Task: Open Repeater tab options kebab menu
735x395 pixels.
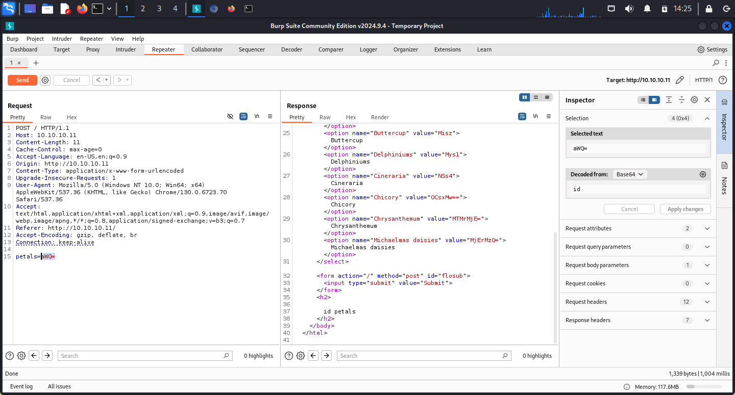Action: point(726,63)
